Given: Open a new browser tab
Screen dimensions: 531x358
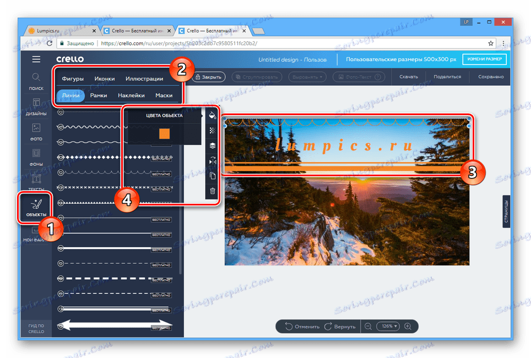Looking at the screenshot, I should 258,31.
